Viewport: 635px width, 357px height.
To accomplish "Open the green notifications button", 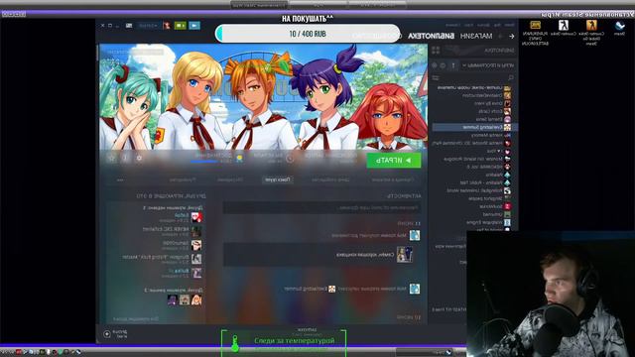I will tap(180, 26).
